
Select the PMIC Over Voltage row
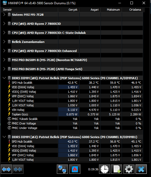click(x=72, y=123)
